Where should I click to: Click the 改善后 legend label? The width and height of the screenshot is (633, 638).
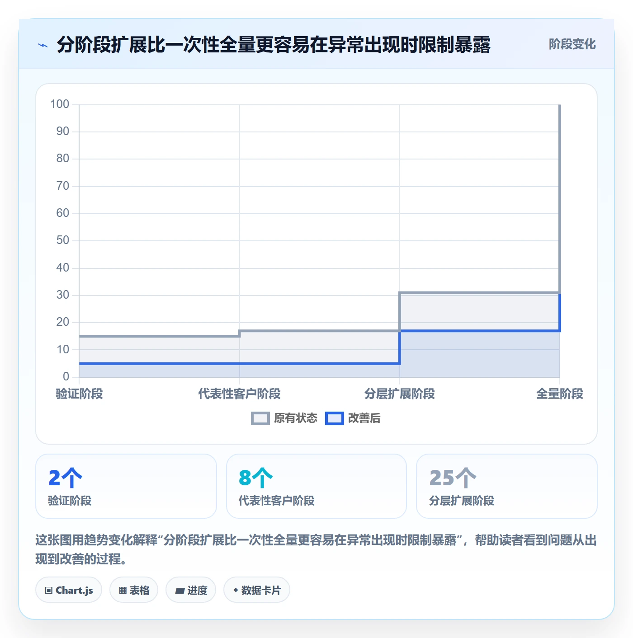pos(364,418)
